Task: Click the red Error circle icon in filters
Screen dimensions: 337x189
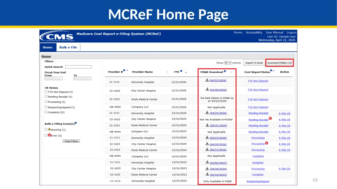Action: (49, 135)
